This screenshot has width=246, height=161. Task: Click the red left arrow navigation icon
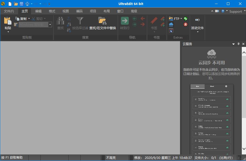click(x=143, y=19)
